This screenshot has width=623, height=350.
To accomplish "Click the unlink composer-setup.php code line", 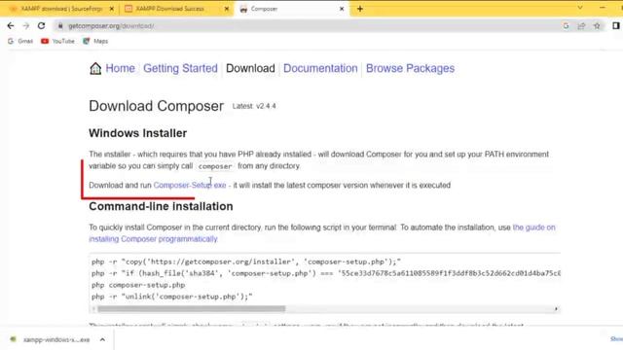I will [x=172, y=297].
